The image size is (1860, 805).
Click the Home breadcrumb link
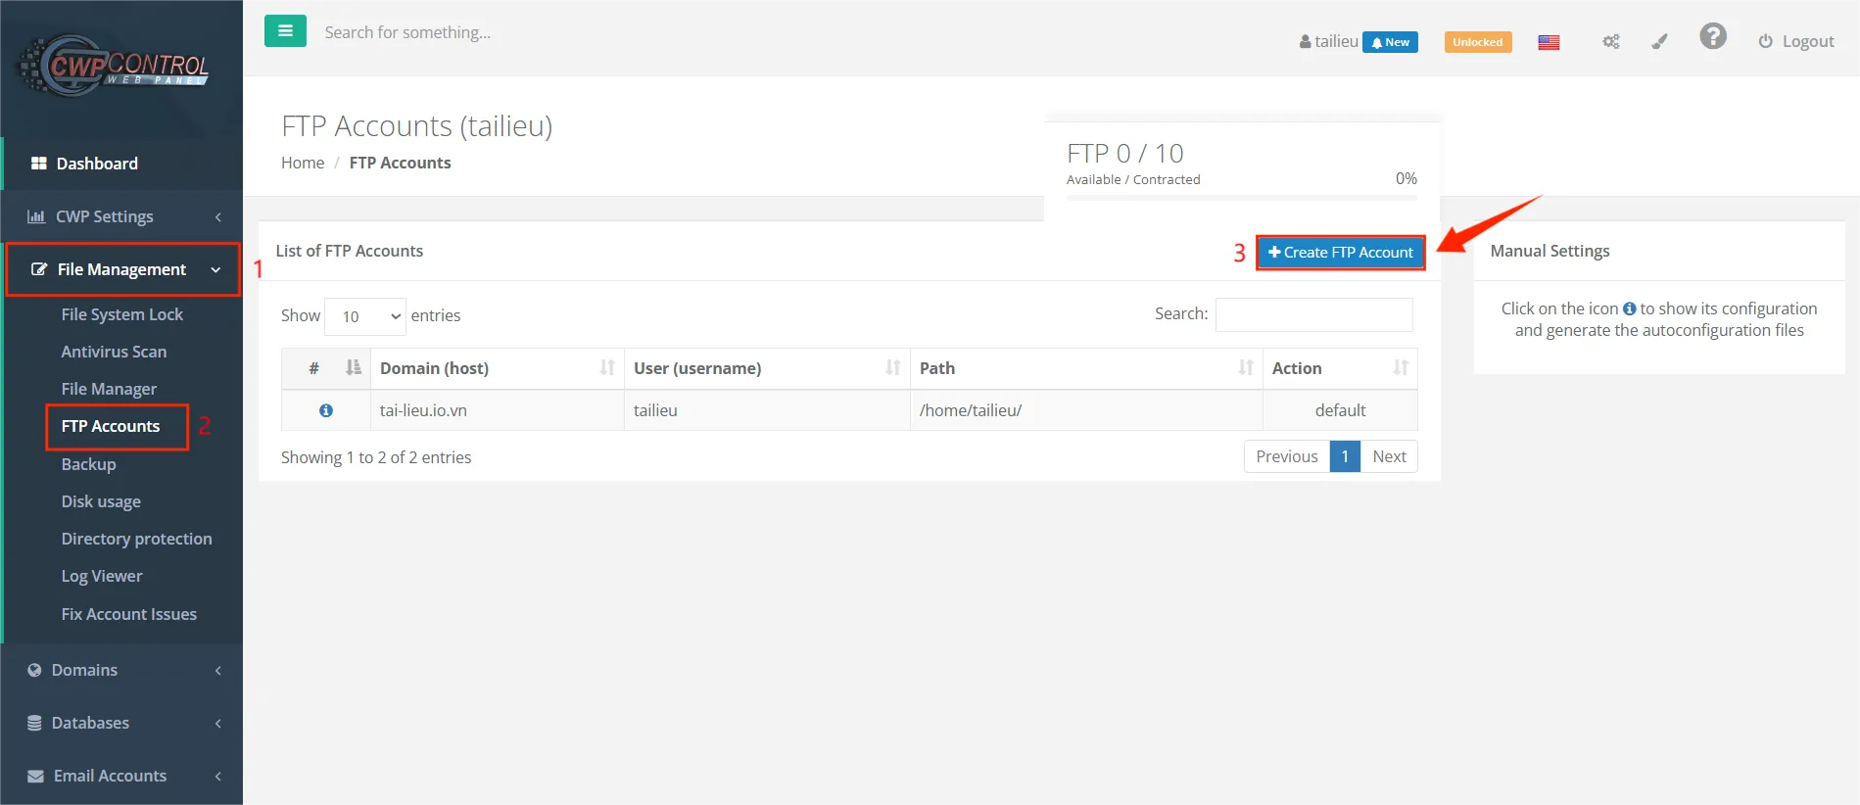pos(303,163)
